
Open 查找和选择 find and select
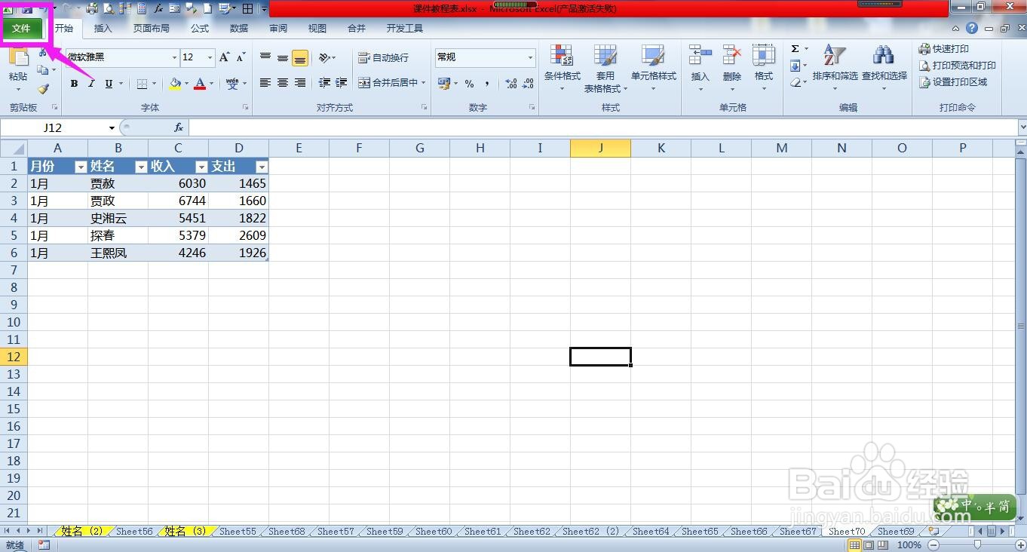click(884, 68)
